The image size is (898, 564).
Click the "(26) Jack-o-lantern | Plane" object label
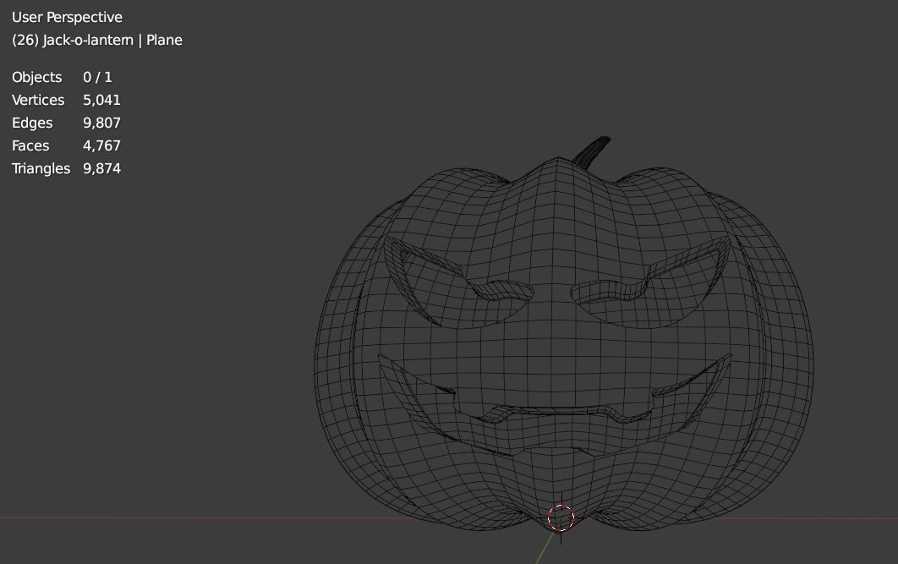point(97,40)
